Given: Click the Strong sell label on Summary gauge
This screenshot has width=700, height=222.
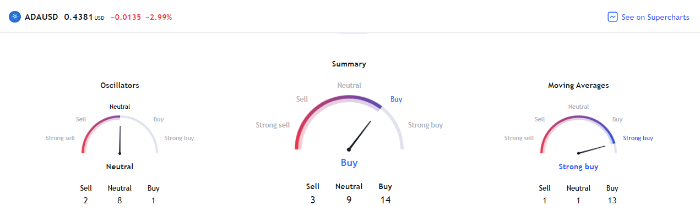Looking at the screenshot, I should coord(273,125).
